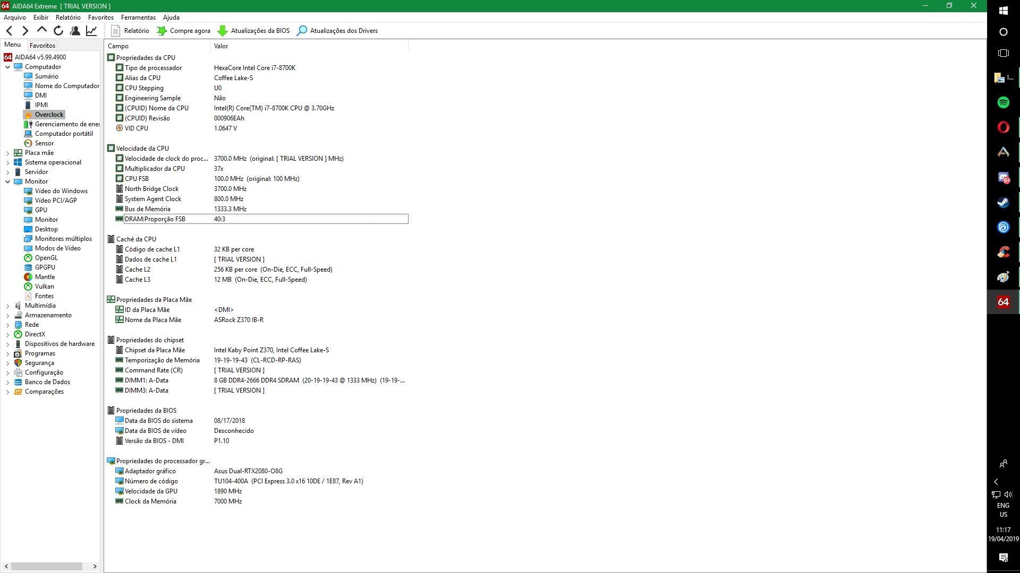Expand the DirectX tree node
The height and width of the screenshot is (573, 1020).
coord(8,334)
